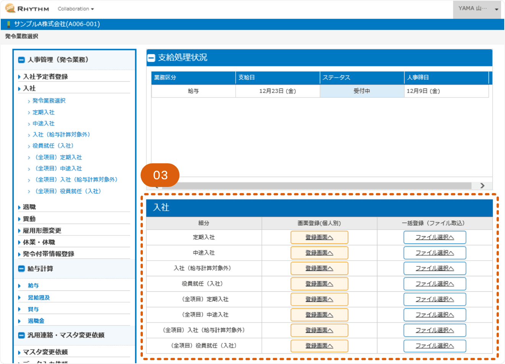Image resolution: width=505 pixels, height=364 pixels.
Task: Collapse the 人事管理（発令業務） section
Action: click(x=22, y=60)
